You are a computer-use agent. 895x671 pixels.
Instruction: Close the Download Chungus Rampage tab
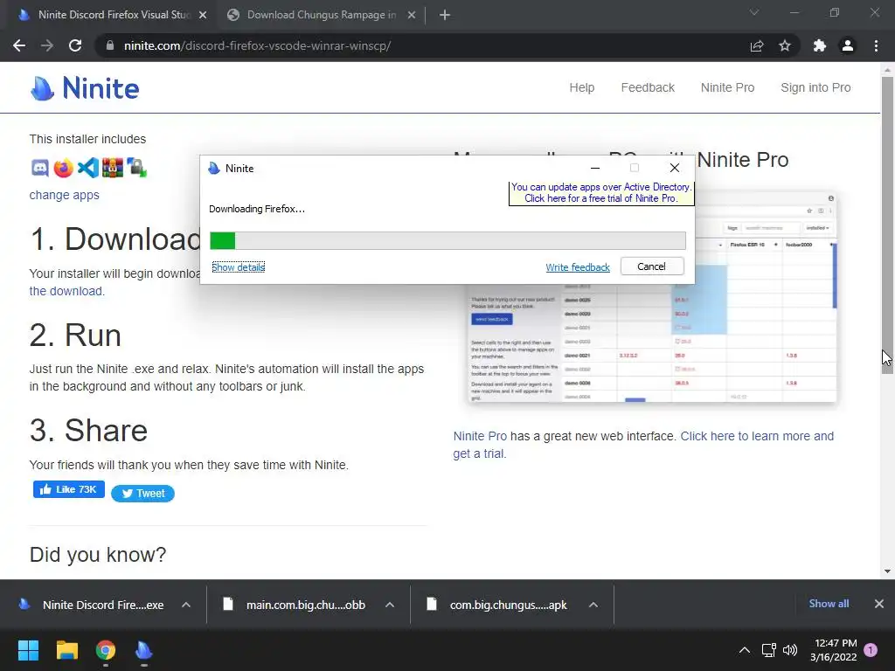click(x=412, y=16)
